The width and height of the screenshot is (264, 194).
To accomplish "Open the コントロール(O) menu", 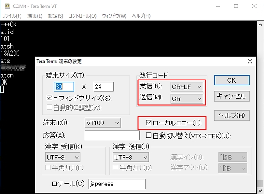I will pyautogui.click(x=82, y=16).
